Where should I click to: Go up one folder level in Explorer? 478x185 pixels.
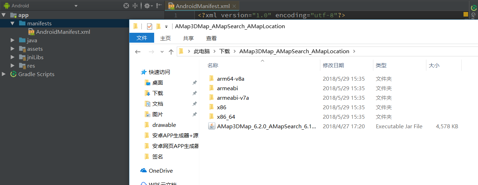tap(171, 51)
